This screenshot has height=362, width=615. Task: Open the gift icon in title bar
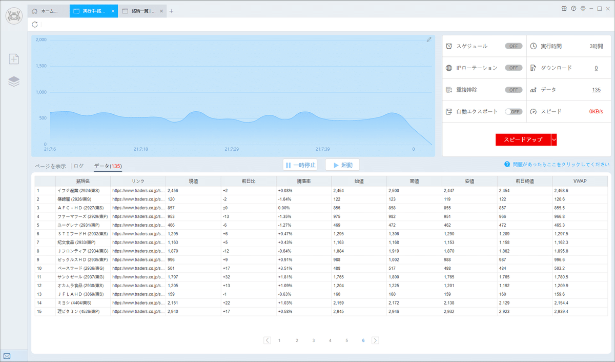tap(564, 8)
